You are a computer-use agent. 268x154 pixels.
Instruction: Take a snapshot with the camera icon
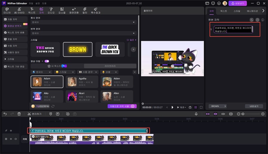[190, 107]
